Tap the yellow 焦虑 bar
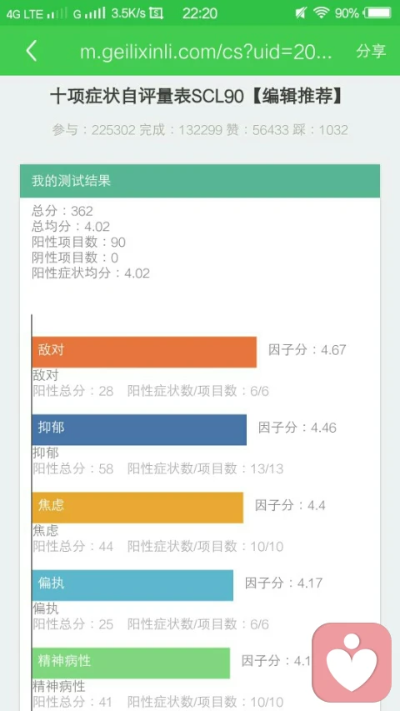Viewport: 400px width, 711px height. (137, 508)
